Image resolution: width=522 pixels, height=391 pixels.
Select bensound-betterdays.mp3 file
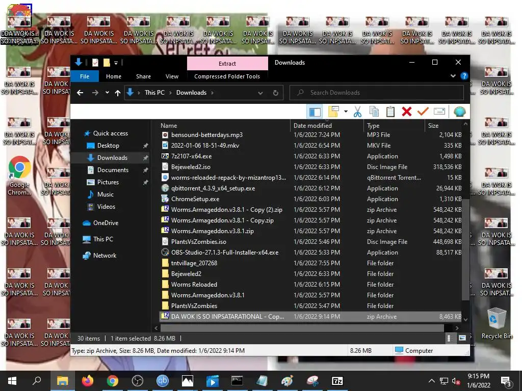tap(311, 135)
